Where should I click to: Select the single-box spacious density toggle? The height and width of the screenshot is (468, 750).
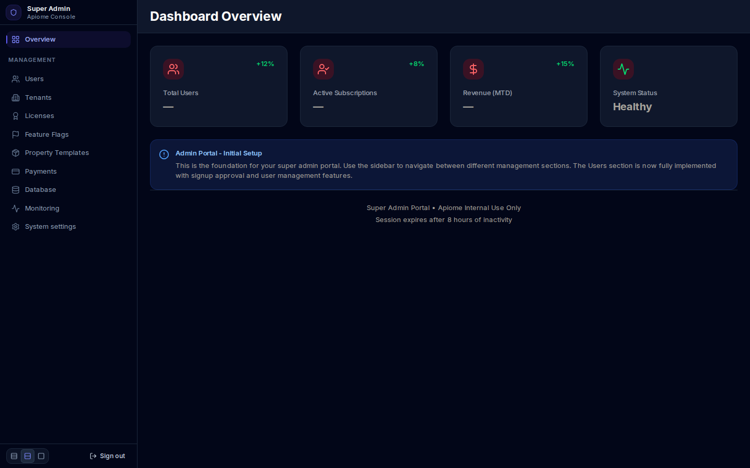click(41, 456)
